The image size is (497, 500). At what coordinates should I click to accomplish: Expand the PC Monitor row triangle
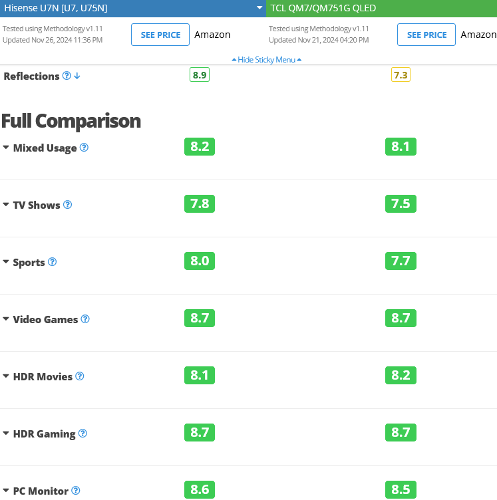point(6,490)
